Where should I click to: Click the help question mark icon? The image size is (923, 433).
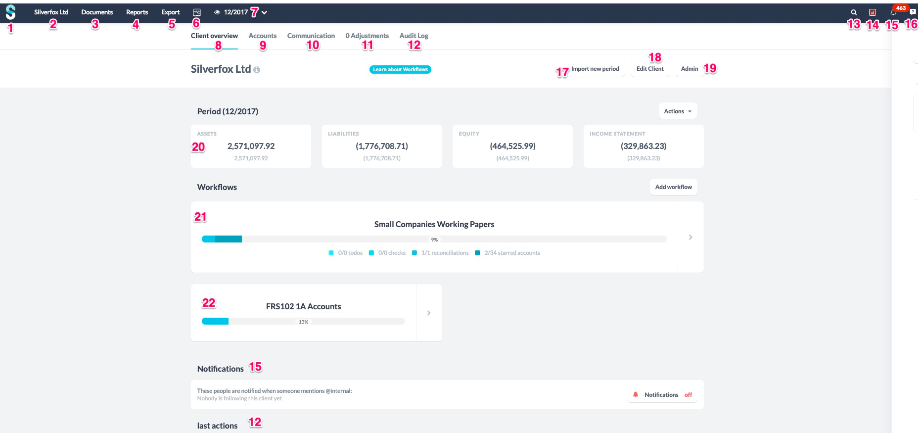(x=913, y=12)
